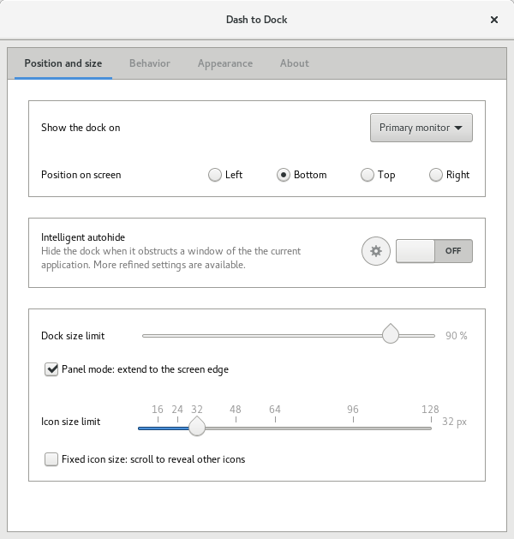Viewport: 514px width, 539px height.
Task: Select the Bottom position radio button
Action: point(284,175)
